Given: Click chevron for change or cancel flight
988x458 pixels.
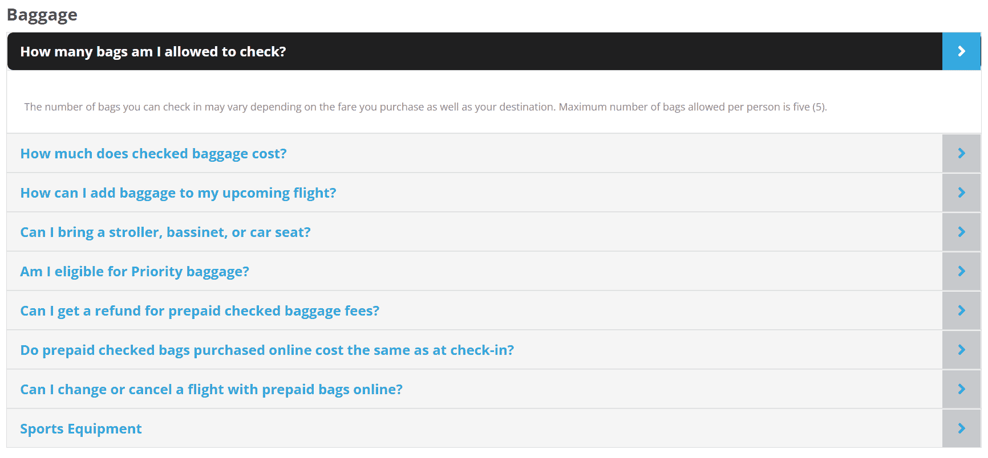Looking at the screenshot, I should pos(961,389).
